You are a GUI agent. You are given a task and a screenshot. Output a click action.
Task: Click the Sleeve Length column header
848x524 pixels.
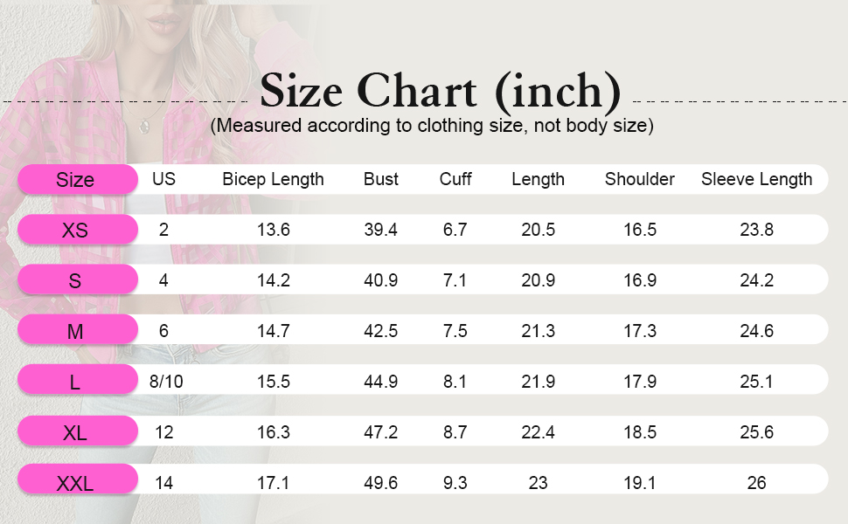(756, 179)
